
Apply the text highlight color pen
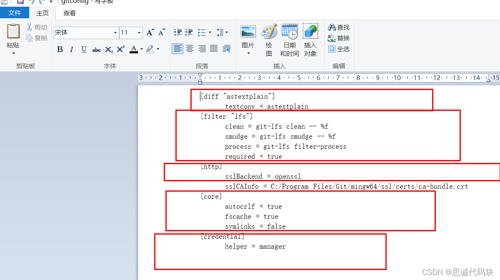(150, 49)
